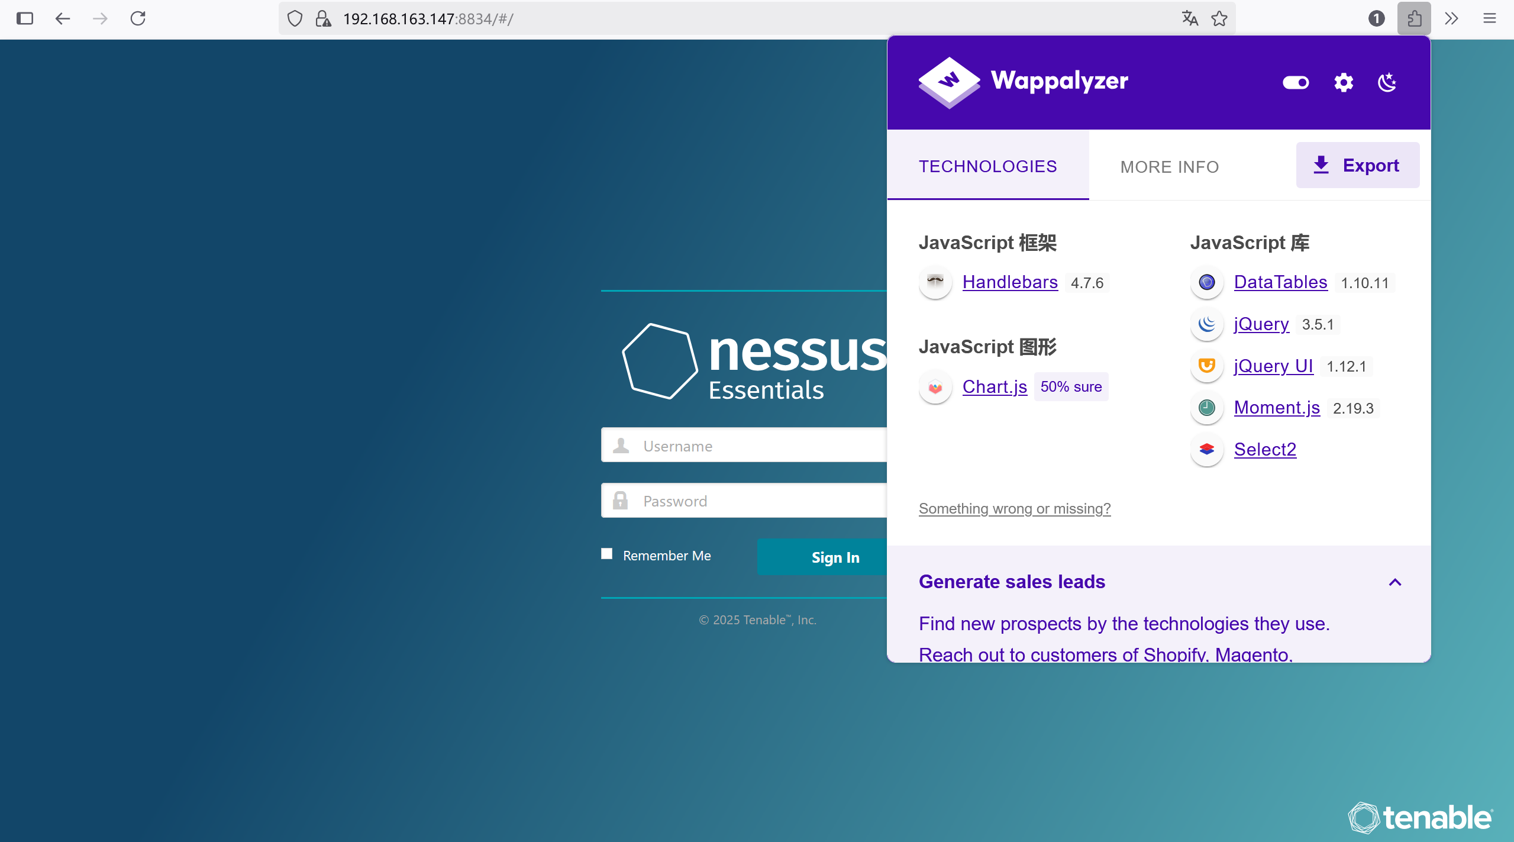Reload the page with the refresh icon
Viewport: 1514px width, 842px height.
click(x=138, y=19)
